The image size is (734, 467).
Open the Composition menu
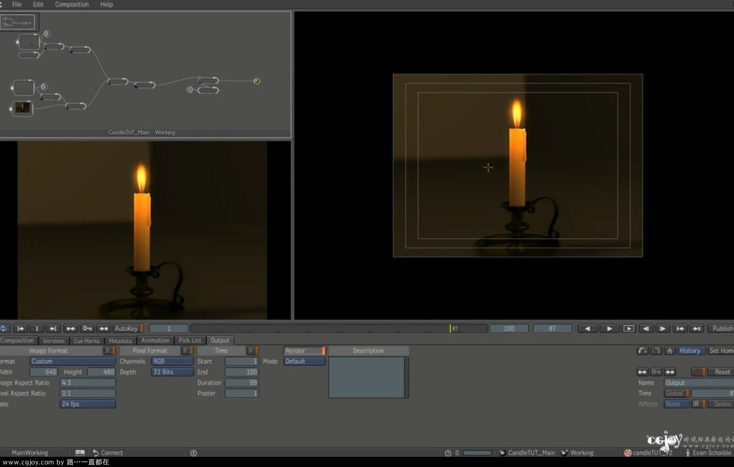coord(72,4)
